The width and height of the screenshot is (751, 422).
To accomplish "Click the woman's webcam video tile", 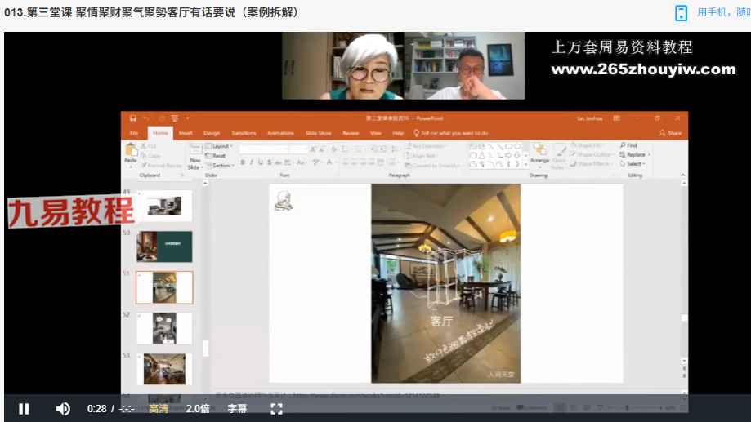I will tap(343, 66).
